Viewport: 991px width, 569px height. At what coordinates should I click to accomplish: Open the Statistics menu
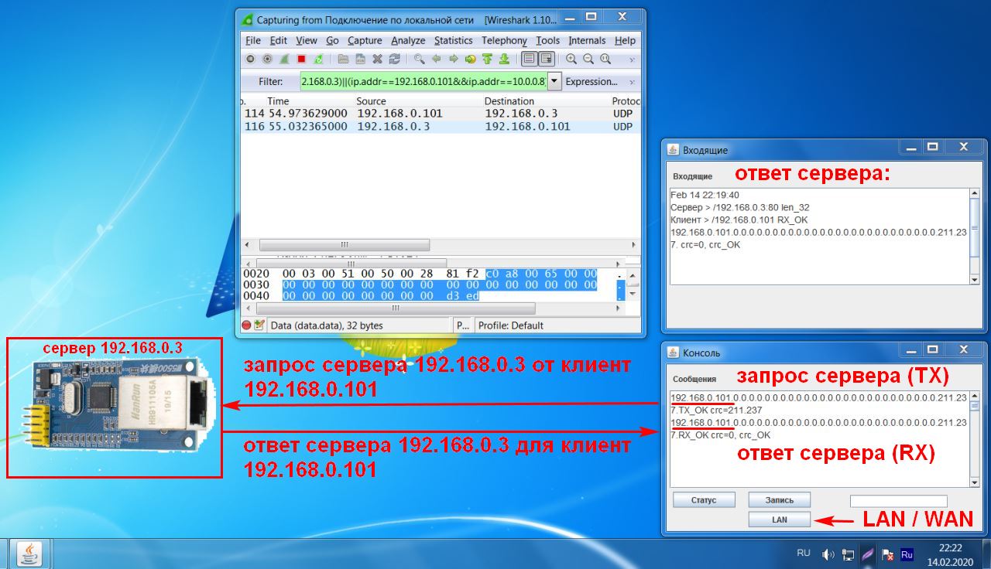tap(453, 40)
